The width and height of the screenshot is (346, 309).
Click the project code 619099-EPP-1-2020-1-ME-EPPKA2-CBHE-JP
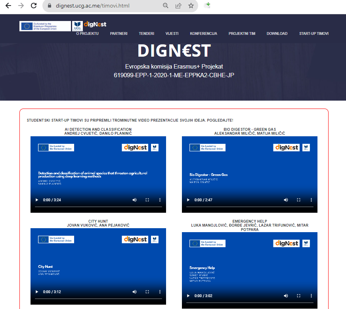[x=174, y=75]
